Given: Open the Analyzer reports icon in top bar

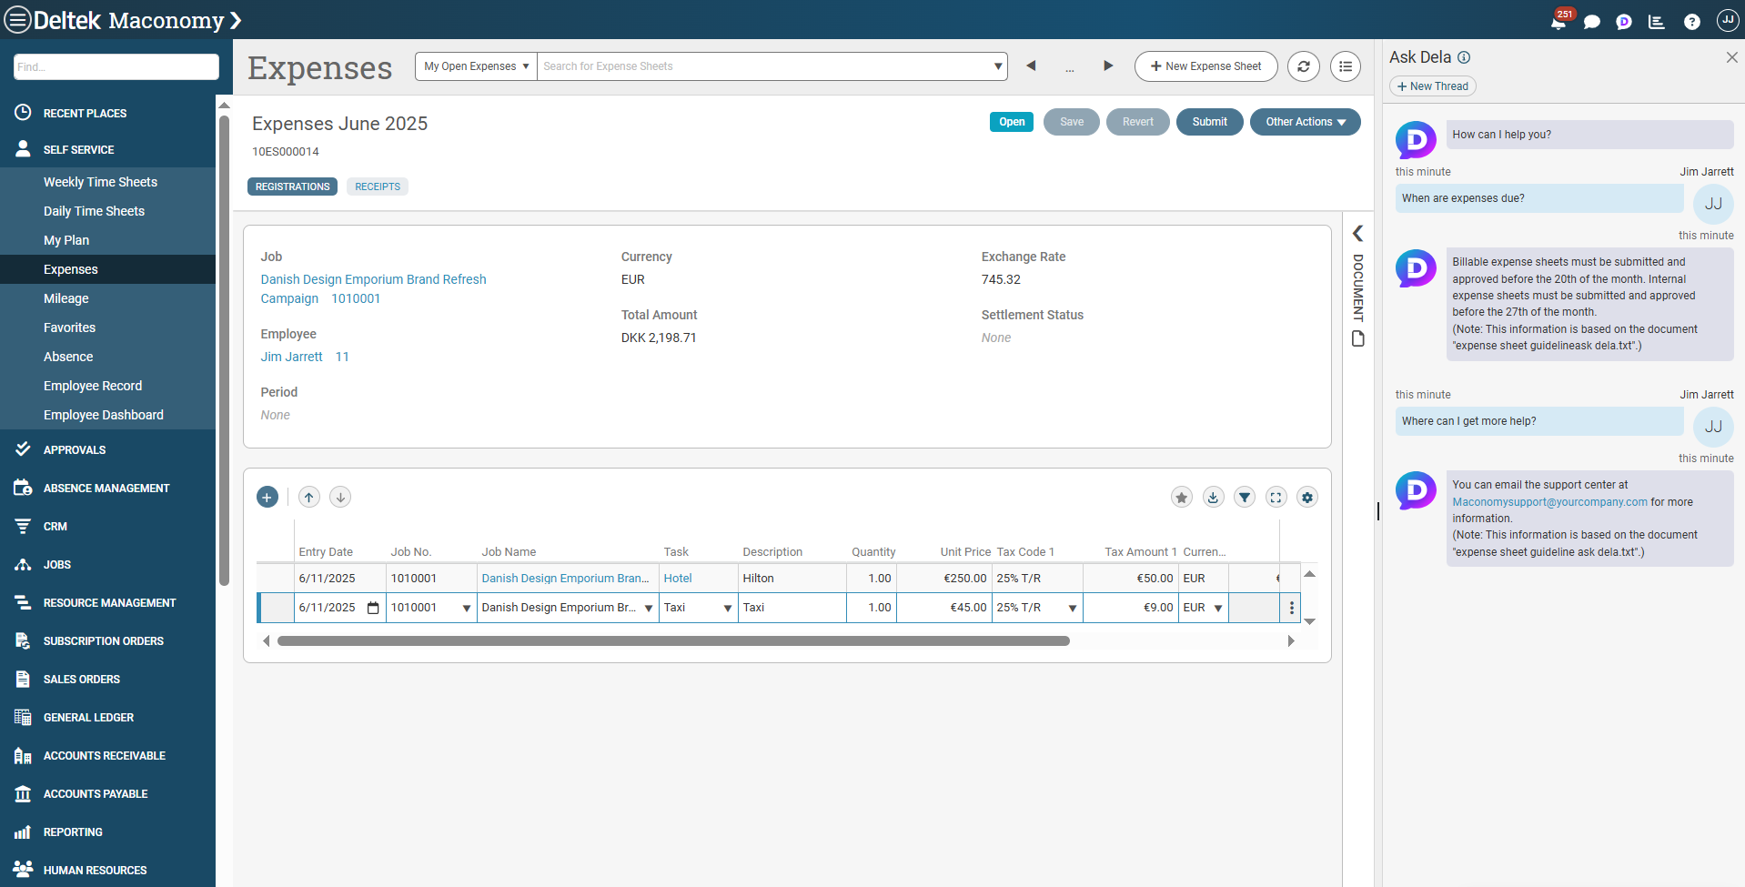Looking at the screenshot, I should [1657, 21].
